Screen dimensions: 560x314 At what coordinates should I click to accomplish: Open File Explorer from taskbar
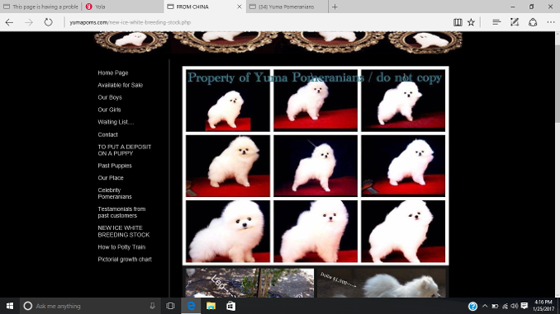tap(211, 306)
